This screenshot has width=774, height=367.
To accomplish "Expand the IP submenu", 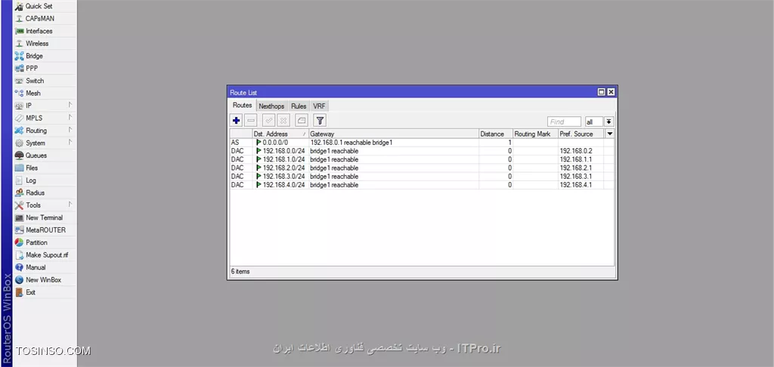I will (45, 106).
